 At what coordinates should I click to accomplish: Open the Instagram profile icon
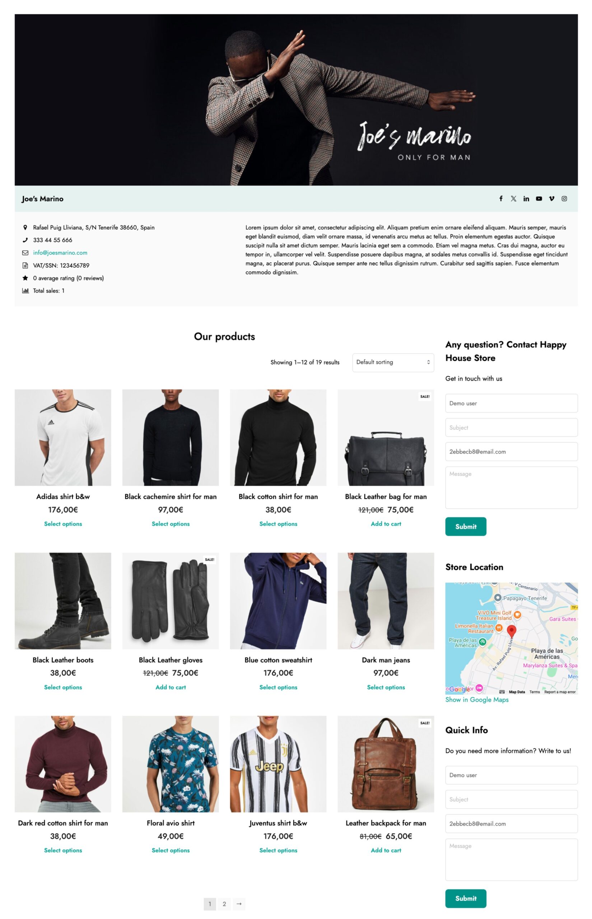[x=564, y=198]
